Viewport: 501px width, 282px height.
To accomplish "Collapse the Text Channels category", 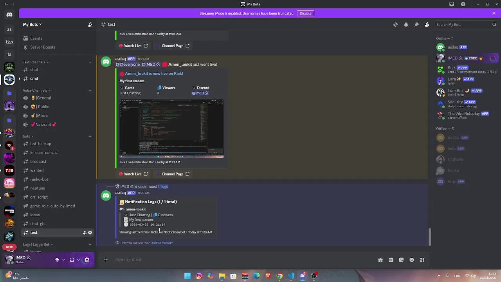I will (36, 62).
